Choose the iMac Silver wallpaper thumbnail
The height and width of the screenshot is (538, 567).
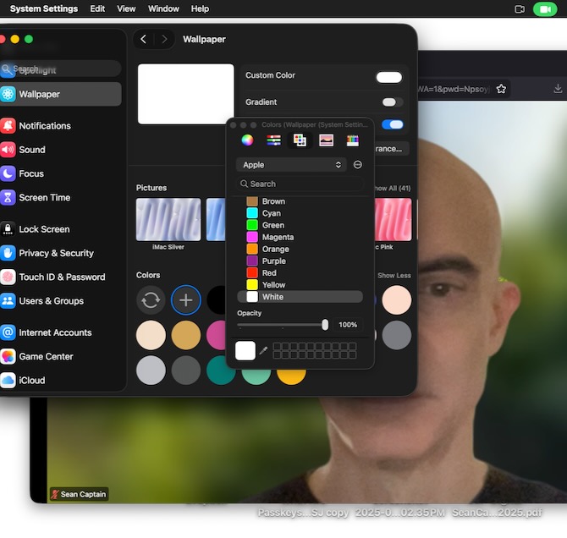168,219
